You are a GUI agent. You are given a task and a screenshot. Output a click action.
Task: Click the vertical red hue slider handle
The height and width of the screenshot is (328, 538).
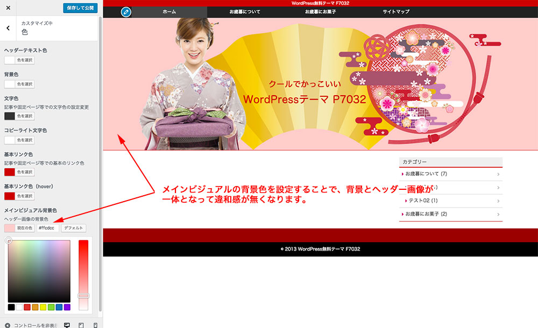click(x=83, y=296)
